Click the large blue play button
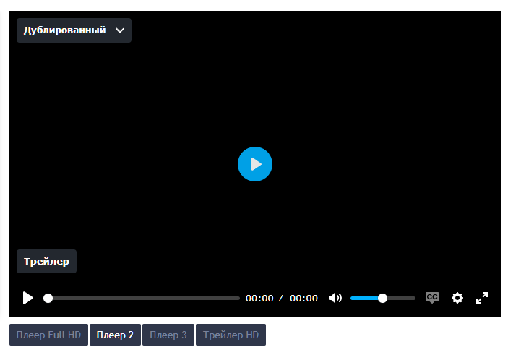Image resolution: width=521 pixels, height=347 pixels. [x=255, y=164]
